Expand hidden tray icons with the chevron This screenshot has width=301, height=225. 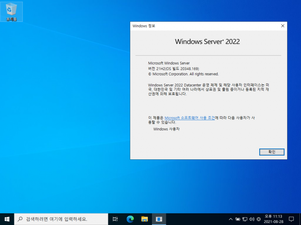click(x=230, y=219)
